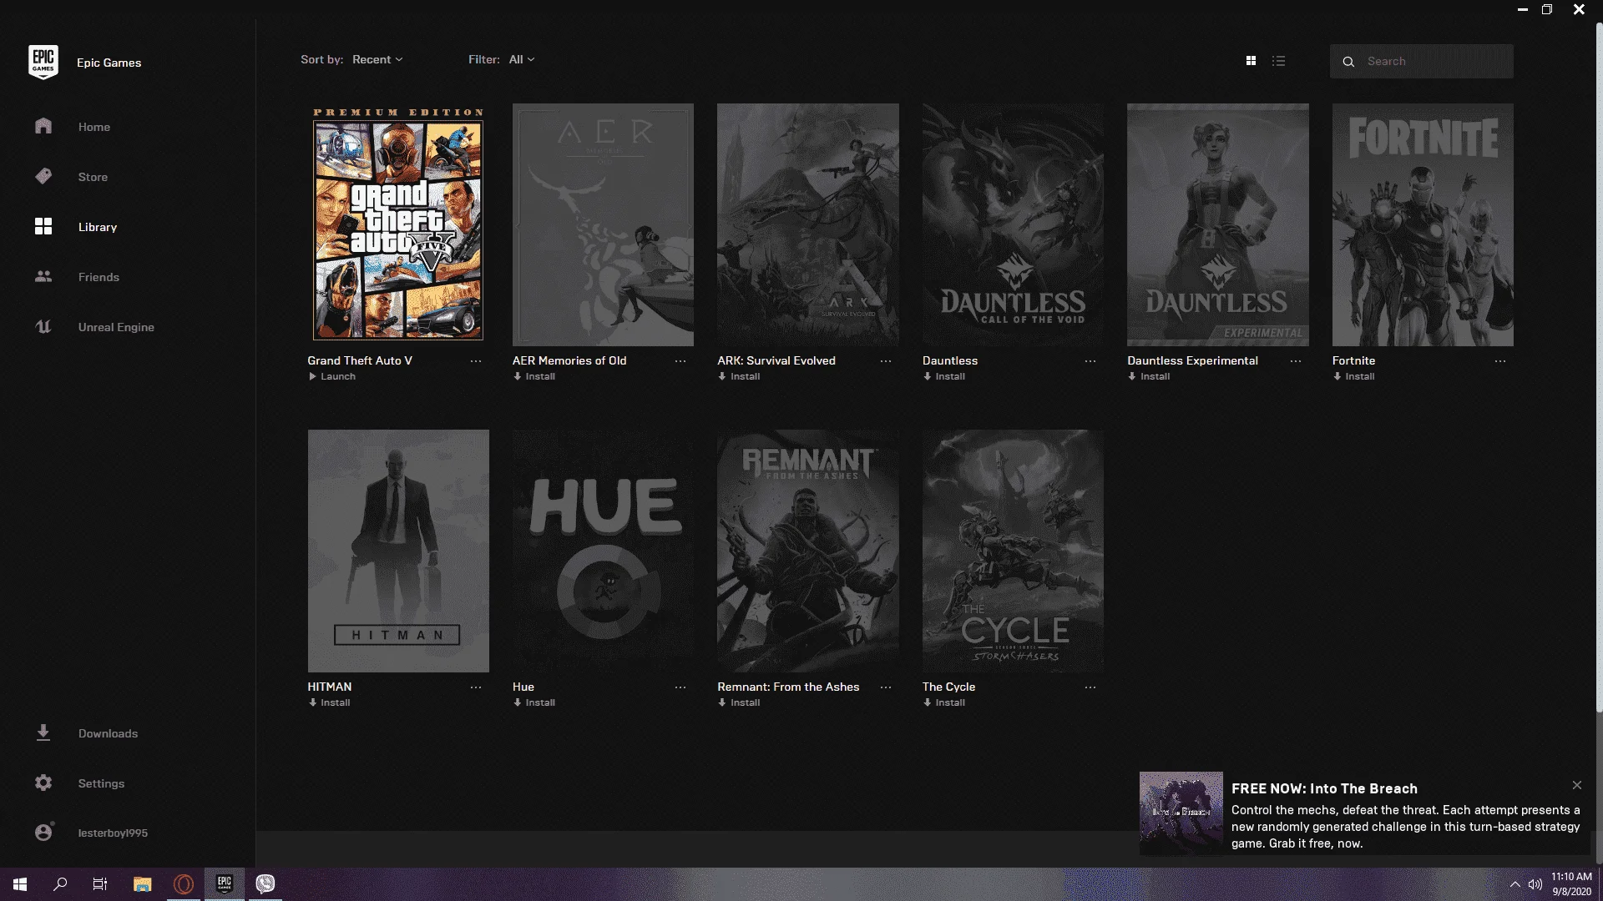Click the Into The Breach promo thumbnail
The image size is (1603, 901).
[1181, 813]
